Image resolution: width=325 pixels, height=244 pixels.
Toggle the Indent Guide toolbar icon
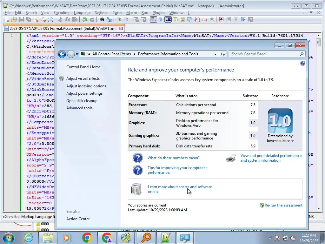coord(168,19)
